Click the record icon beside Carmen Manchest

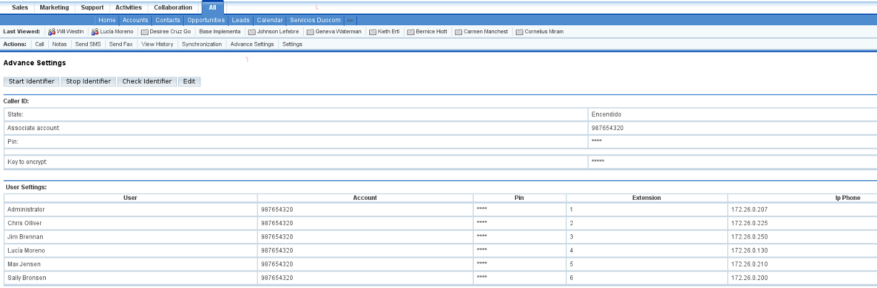pyautogui.click(x=458, y=32)
